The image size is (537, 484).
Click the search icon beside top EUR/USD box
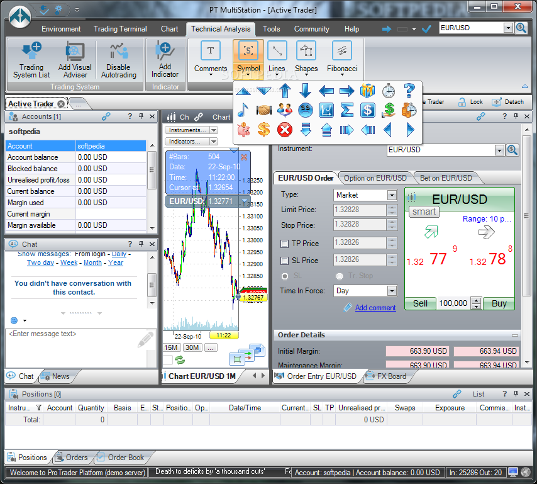point(521,28)
